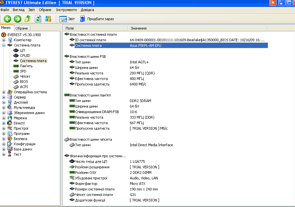
Task: Select the Співвідношення DRAM:FSB row
Action: point(169,112)
